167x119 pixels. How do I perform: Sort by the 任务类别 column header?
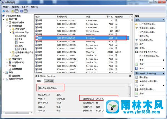(119, 17)
